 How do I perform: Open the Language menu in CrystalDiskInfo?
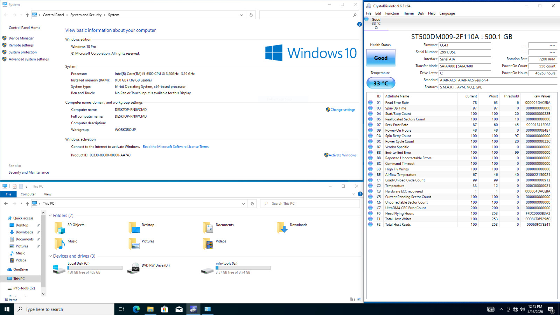coord(447,13)
